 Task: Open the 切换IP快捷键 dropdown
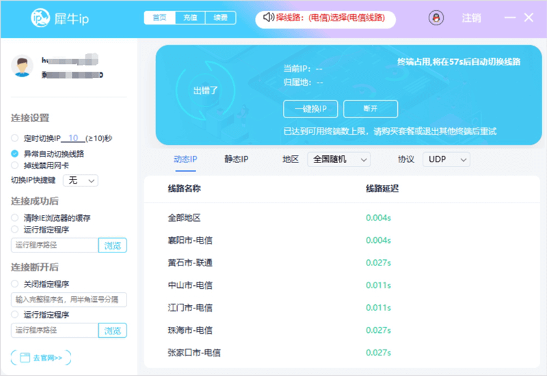[81, 180]
